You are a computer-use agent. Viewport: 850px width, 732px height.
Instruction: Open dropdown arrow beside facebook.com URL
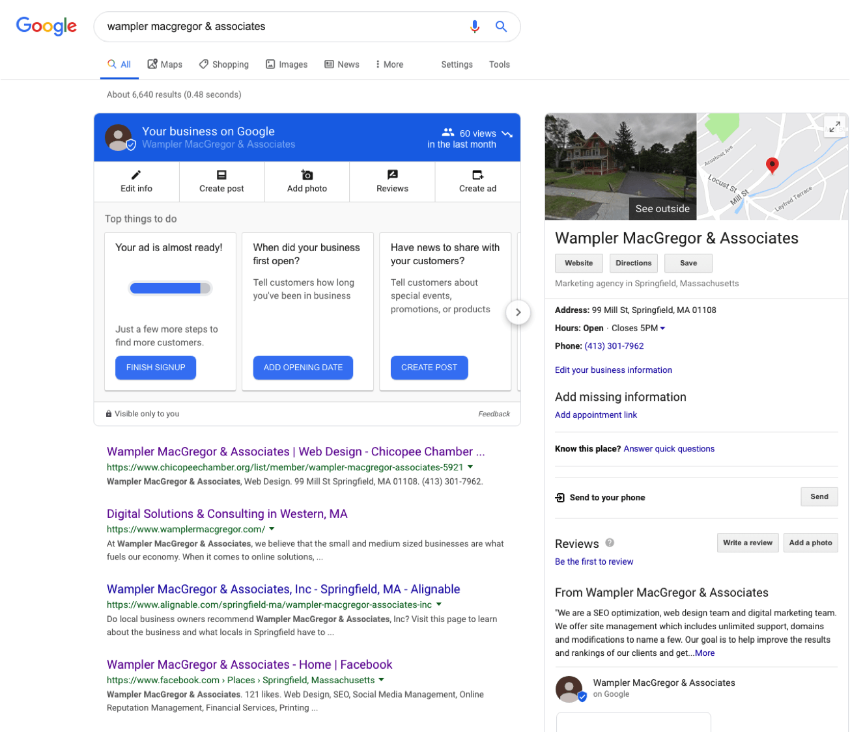[381, 680]
